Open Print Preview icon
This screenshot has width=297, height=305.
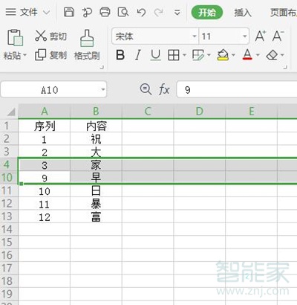[x=123, y=12]
